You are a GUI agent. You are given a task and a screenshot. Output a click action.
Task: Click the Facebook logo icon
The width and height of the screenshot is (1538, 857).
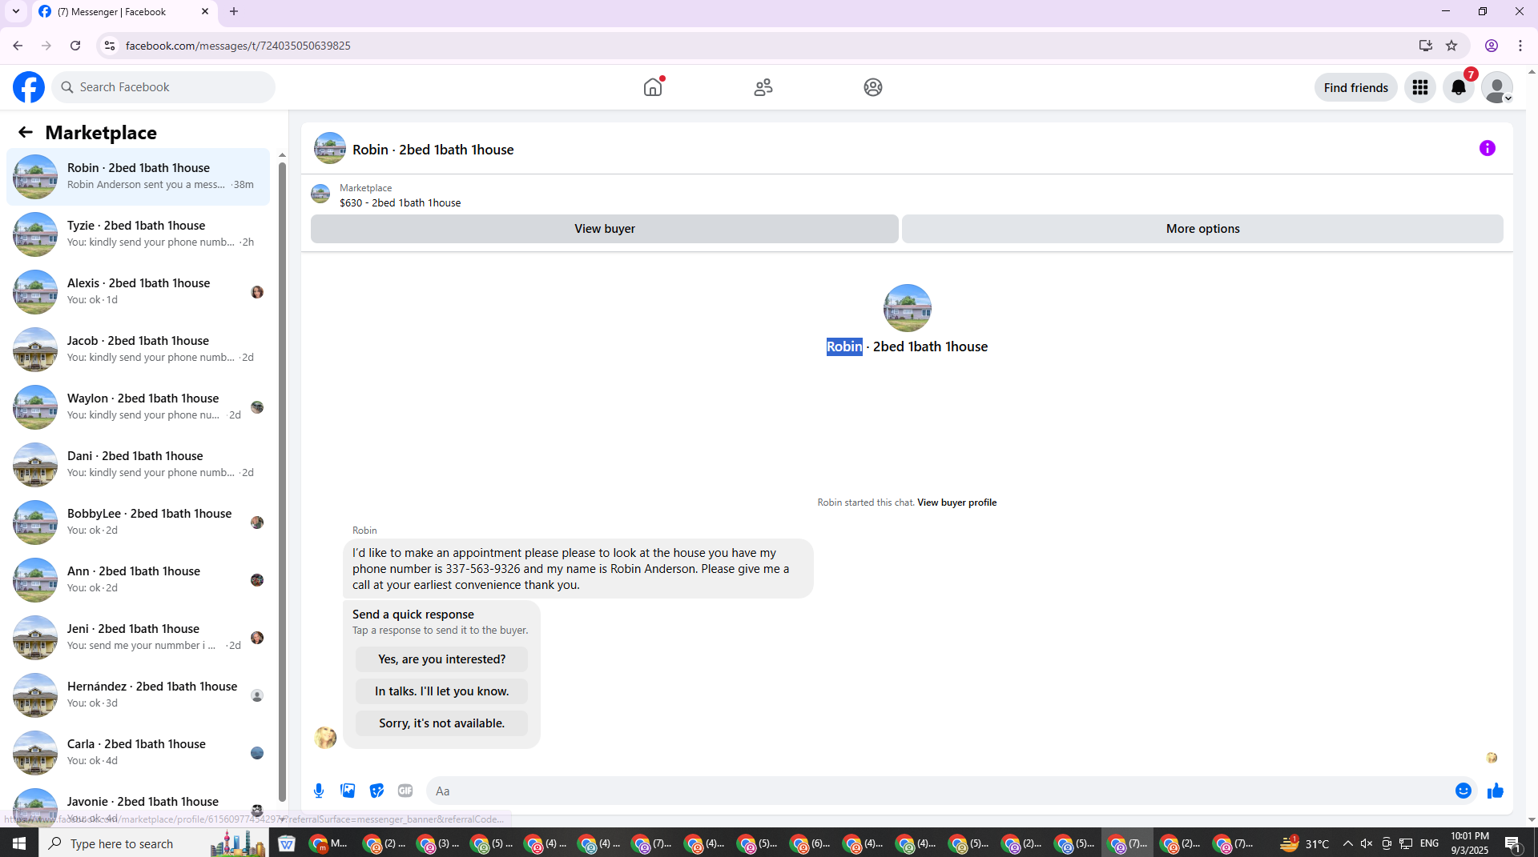point(29,87)
